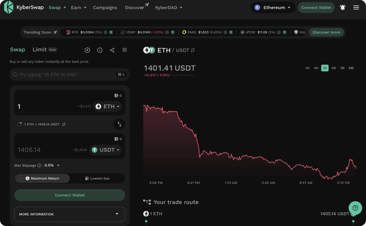
Task: Swap the input and output tokens
Action: pos(119,124)
